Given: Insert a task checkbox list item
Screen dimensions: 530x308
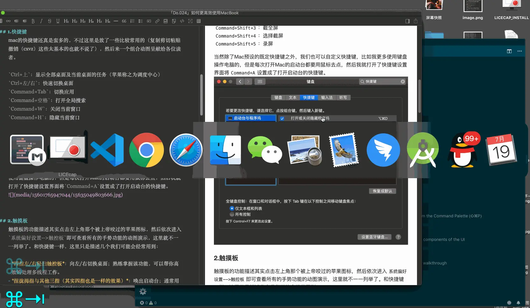Looking at the screenshot, I should (x=149, y=21).
